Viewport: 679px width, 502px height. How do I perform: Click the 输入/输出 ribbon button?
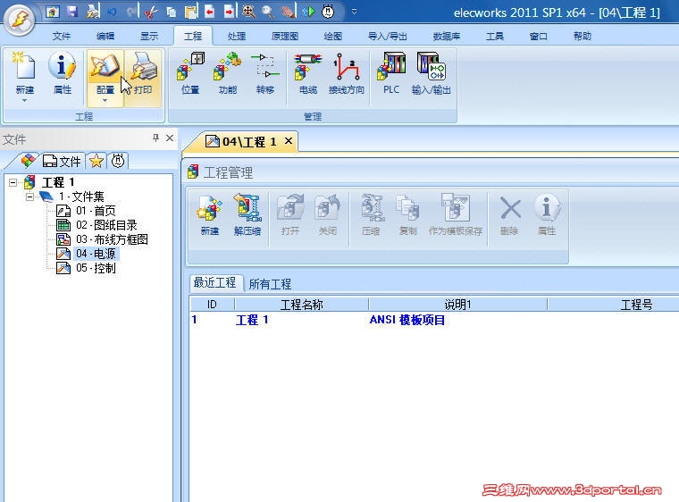click(432, 72)
